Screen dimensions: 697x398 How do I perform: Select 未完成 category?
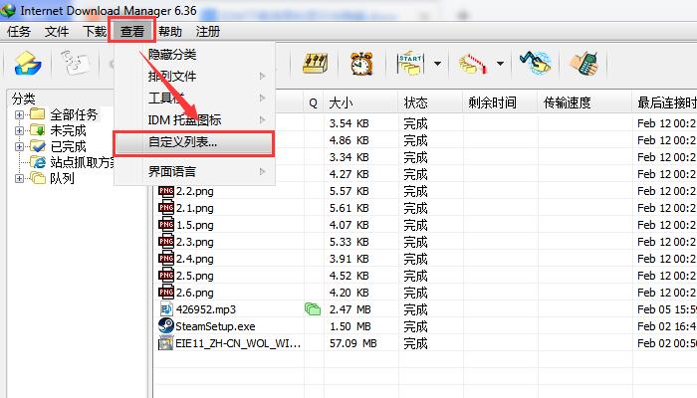[x=68, y=130]
